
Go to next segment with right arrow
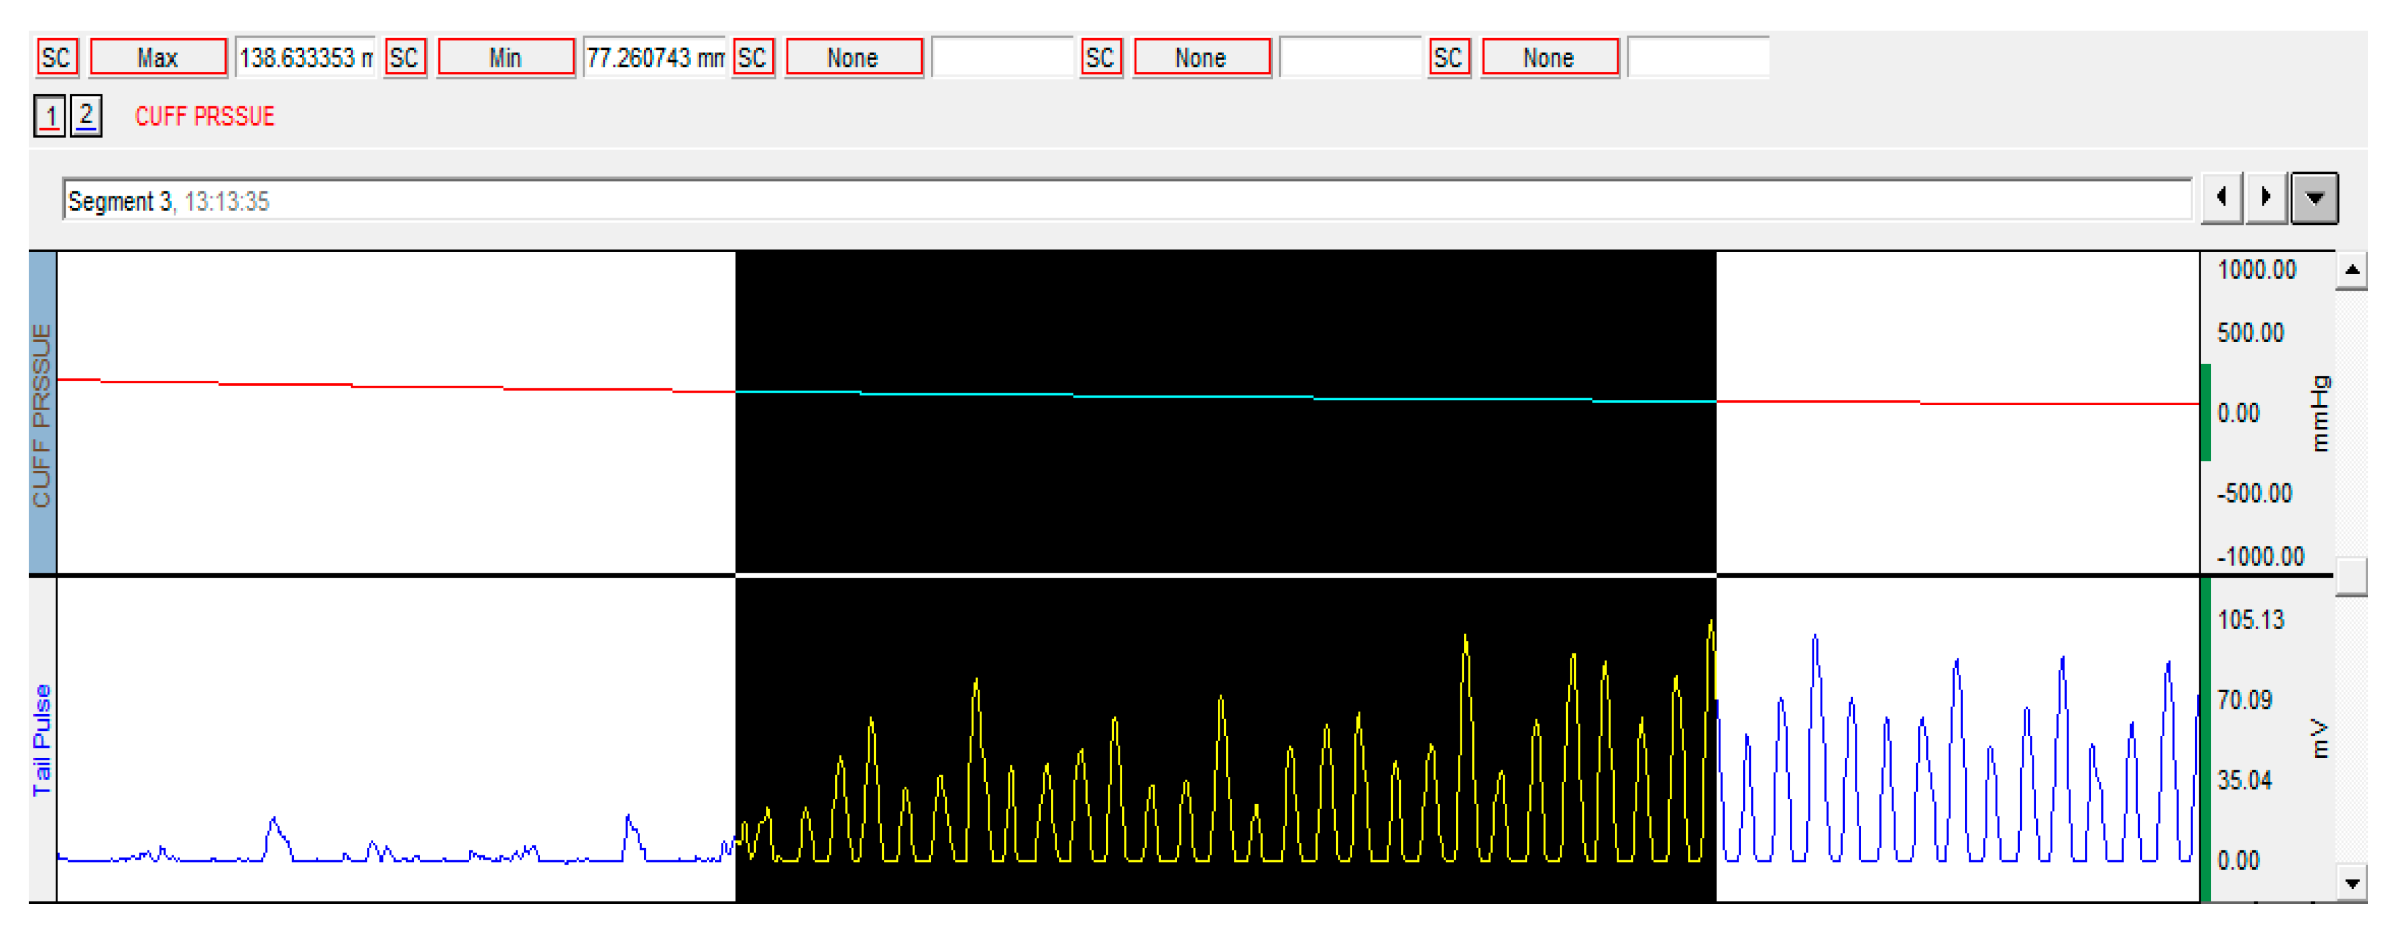(2266, 198)
